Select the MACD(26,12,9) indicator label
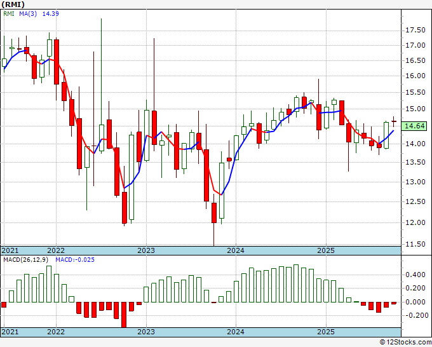This screenshot has height=347, width=432. 25,260
